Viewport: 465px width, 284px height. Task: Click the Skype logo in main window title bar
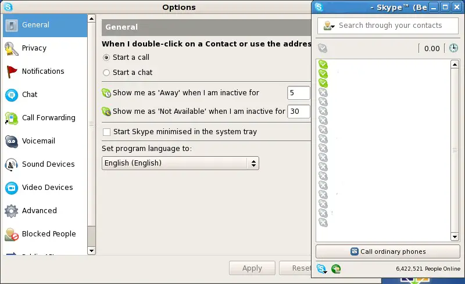point(319,7)
